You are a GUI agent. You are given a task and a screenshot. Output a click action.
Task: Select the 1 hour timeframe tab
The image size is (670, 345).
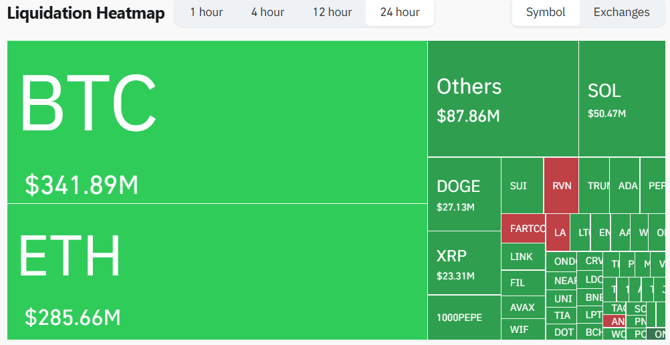coord(207,12)
